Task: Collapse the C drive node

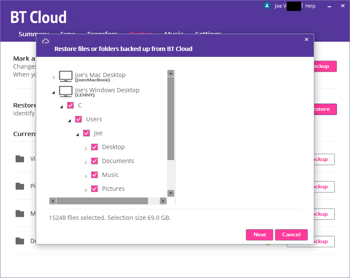Action: pyautogui.click(x=62, y=107)
